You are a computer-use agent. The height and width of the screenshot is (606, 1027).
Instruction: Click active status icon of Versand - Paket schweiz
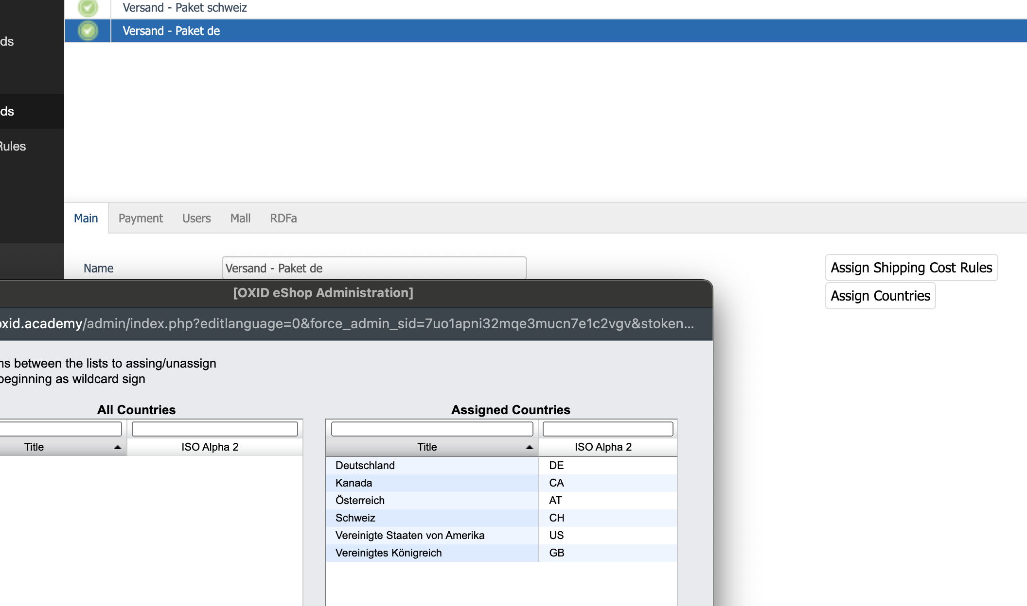[x=88, y=7]
